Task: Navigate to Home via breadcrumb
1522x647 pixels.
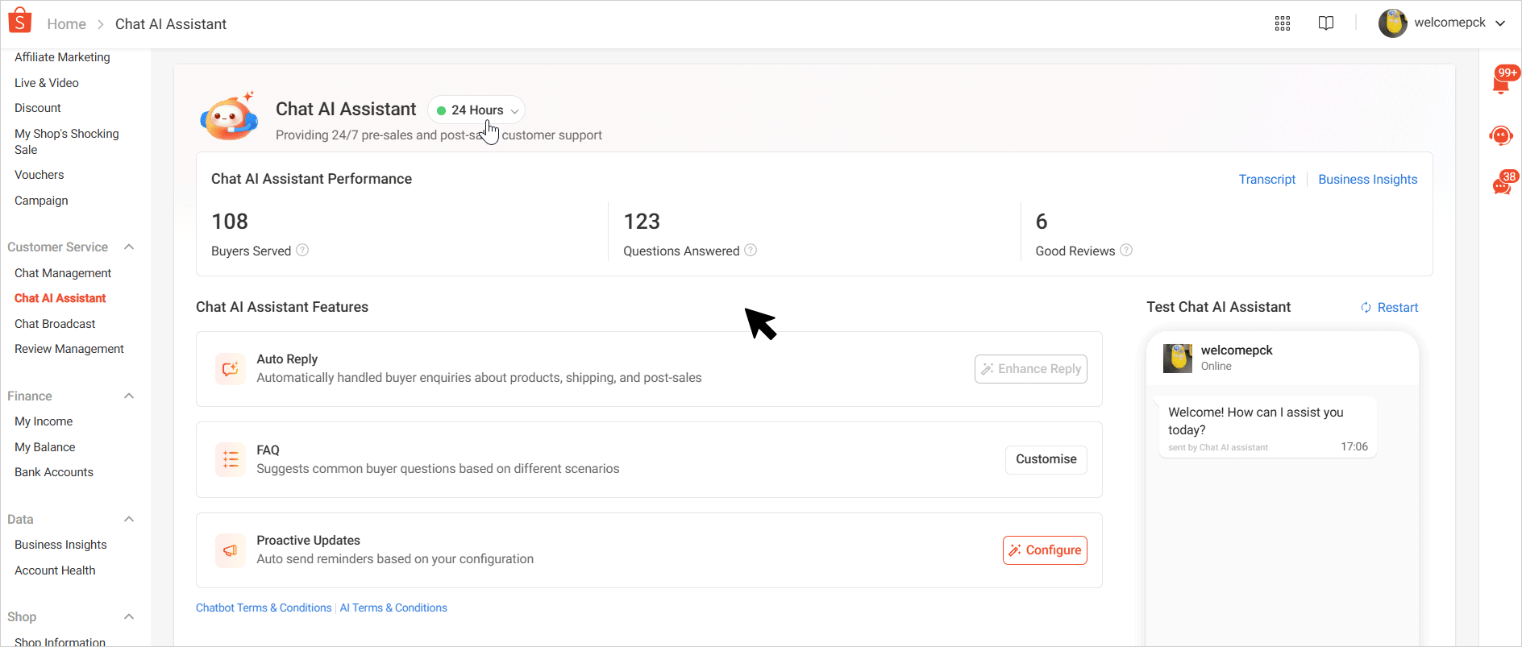Action: pyautogui.click(x=66, y=23)
